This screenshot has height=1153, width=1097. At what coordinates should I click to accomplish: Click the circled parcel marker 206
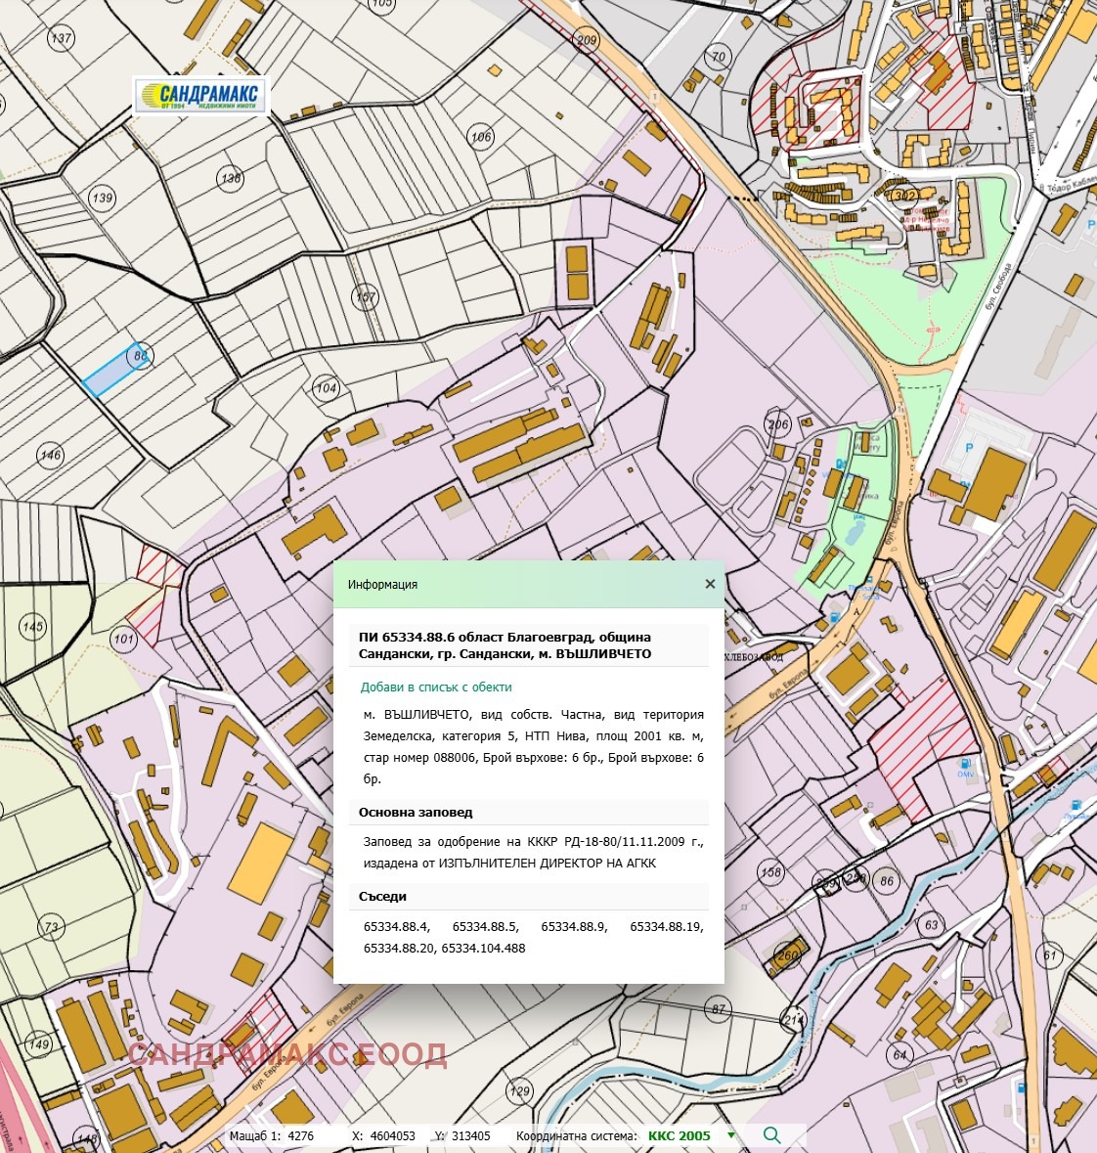777,424
